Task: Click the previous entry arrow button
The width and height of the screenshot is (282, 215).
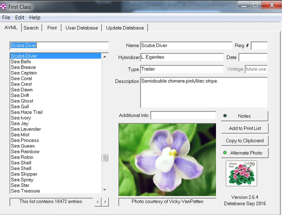Action: (x=97, y=202)
